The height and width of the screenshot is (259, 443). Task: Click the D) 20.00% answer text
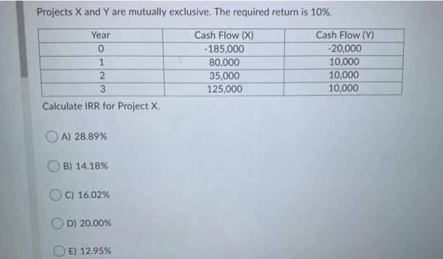click(89, 223)
